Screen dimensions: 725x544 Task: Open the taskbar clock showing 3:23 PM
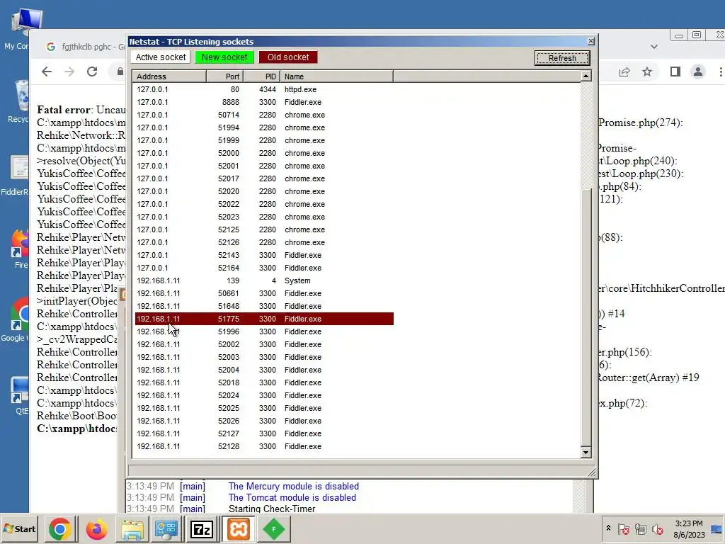coord(689,529)
